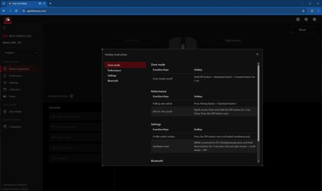The image size is (322, 191).
Task: Click the dialog's vertical scrollbar thumb
Action: tap(258, 103)
